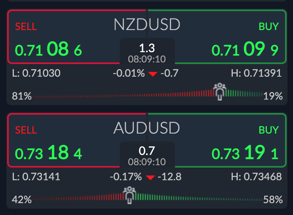
Task: Click the red section of NZDUSD sentiment bar
Action: tap(123, 94)
